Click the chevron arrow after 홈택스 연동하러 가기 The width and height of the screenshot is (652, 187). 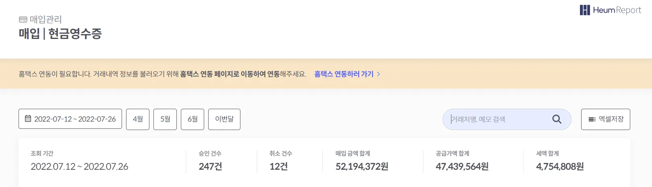pos(379,74)
